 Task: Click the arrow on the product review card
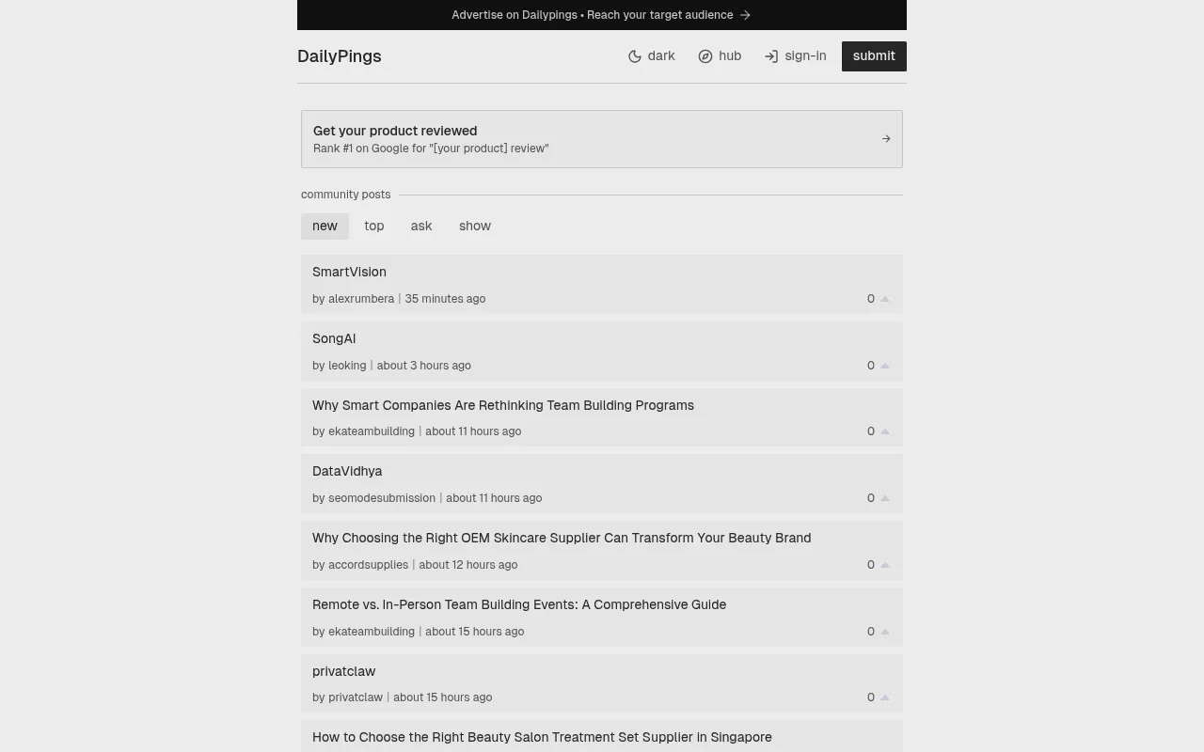pos(885,138)
